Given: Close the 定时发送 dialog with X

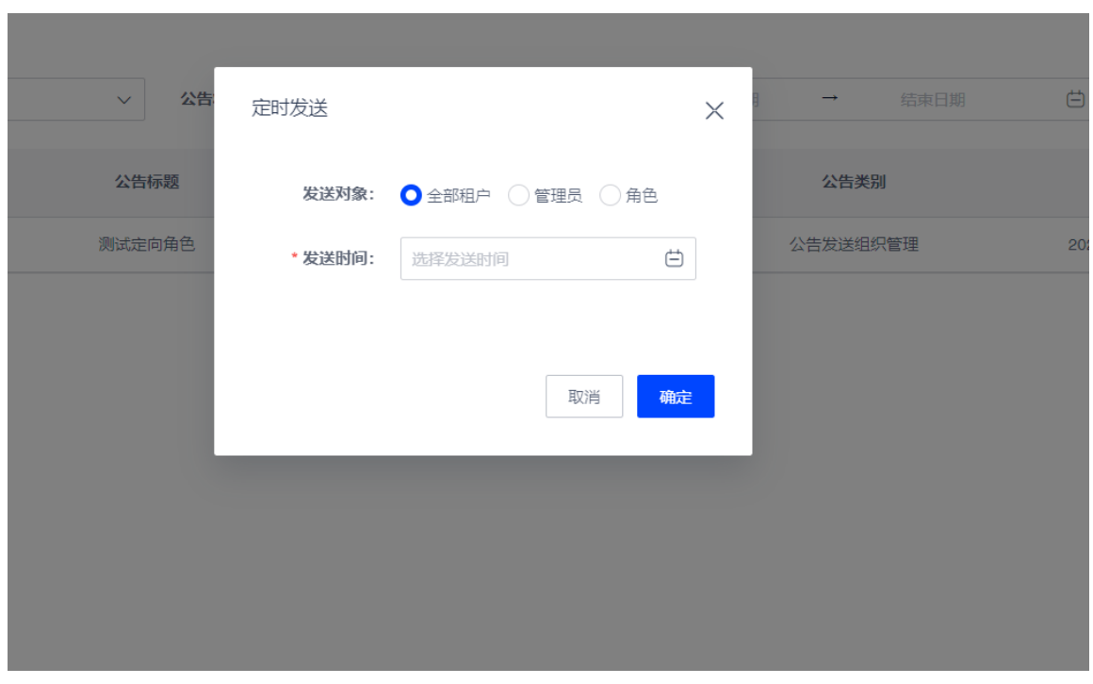Looking at the screenshot, I should click(x=714, y=110).
